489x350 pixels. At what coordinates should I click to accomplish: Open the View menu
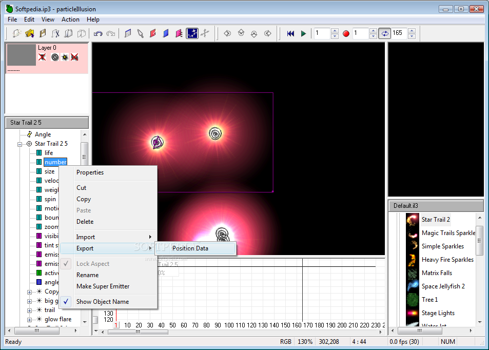[x=48, y=20]
